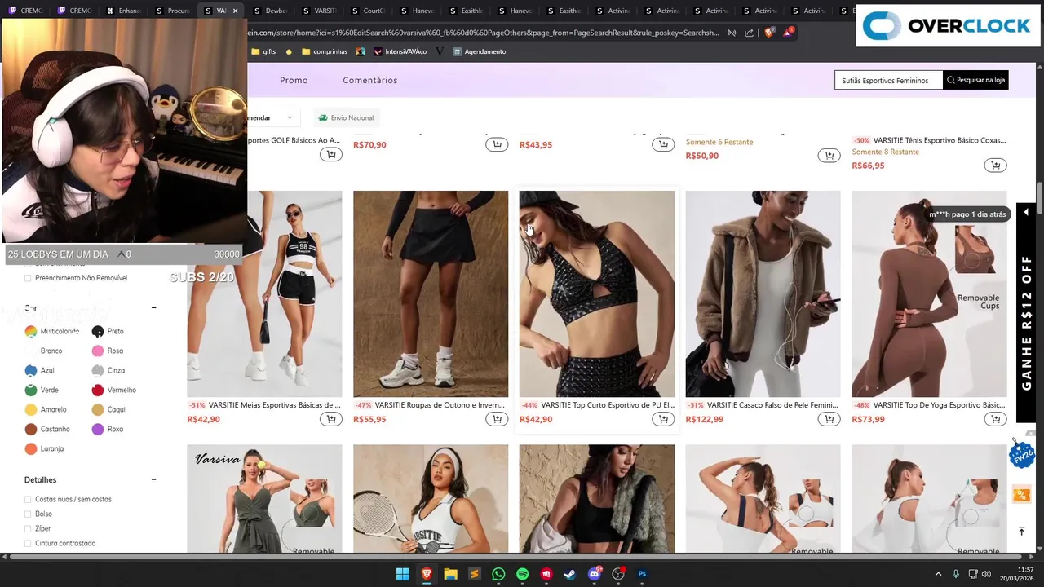Open the IntensiVAVÁço bookmark
1044x587 pixels.
coord(400,51)
